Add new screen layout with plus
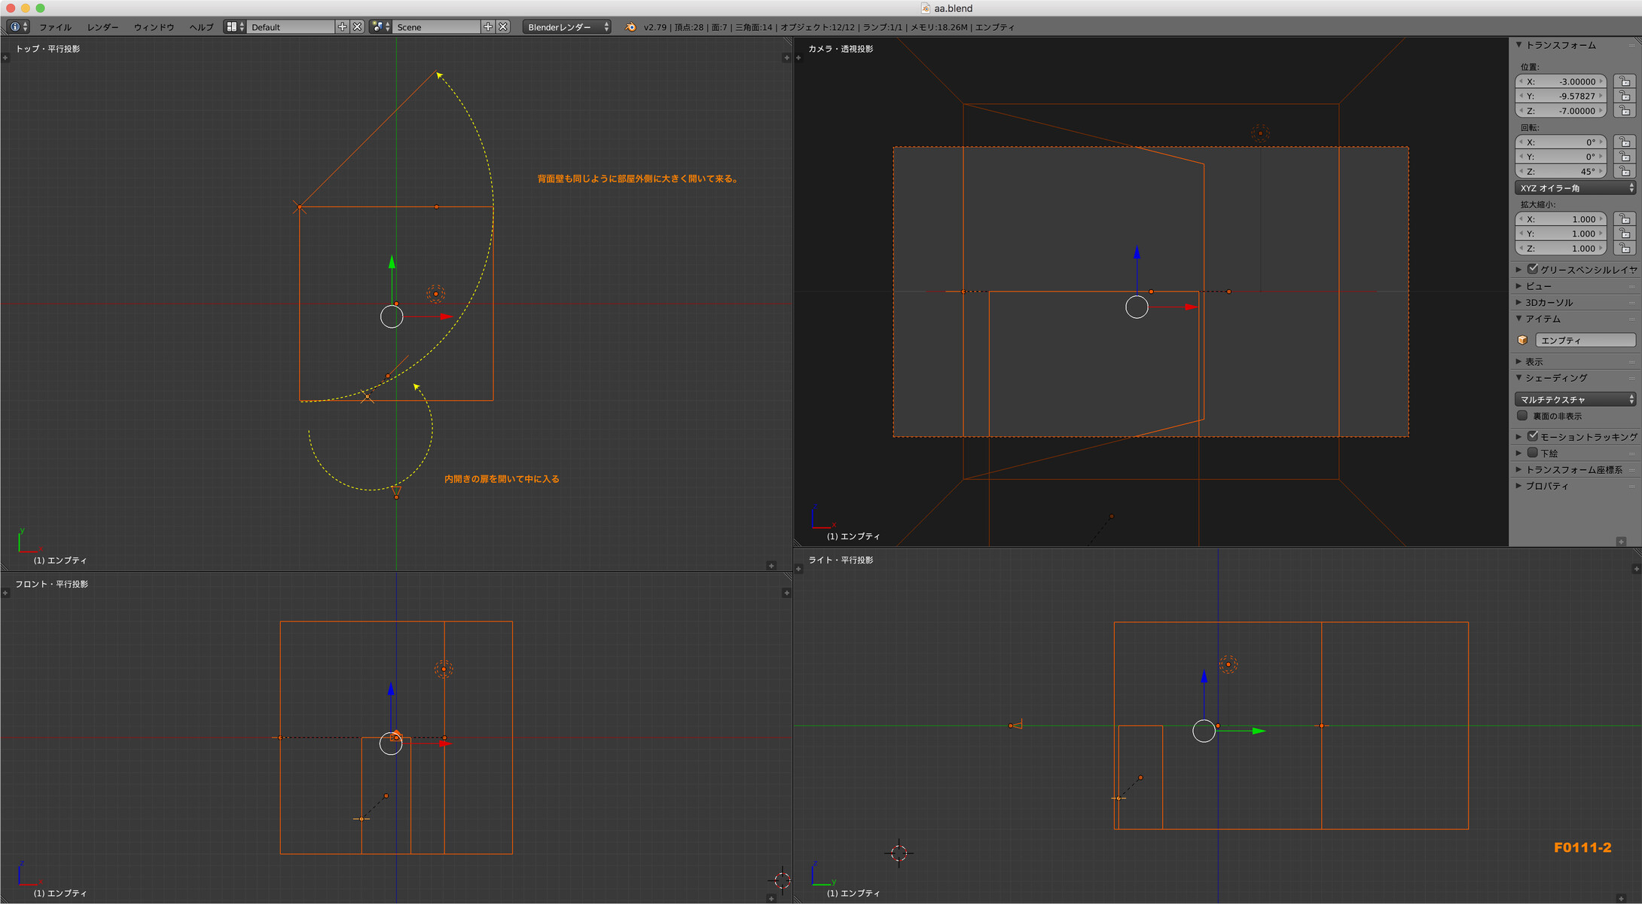The width and height of the screenshot is (1642, 904). (343, 26)
